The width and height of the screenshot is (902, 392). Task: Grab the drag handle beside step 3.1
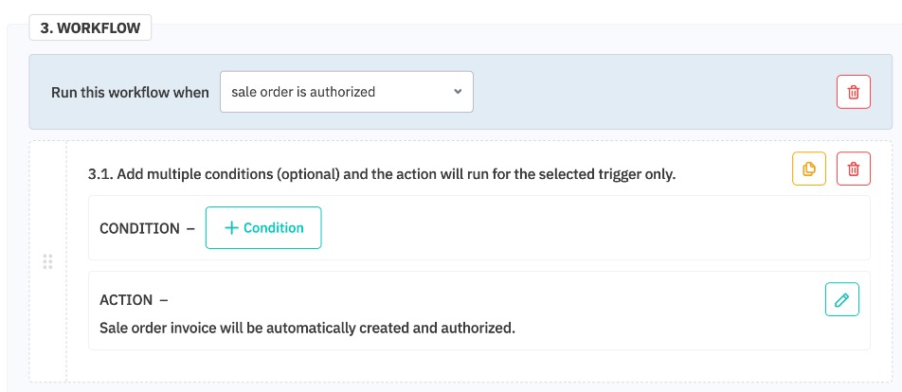point(48,261)
